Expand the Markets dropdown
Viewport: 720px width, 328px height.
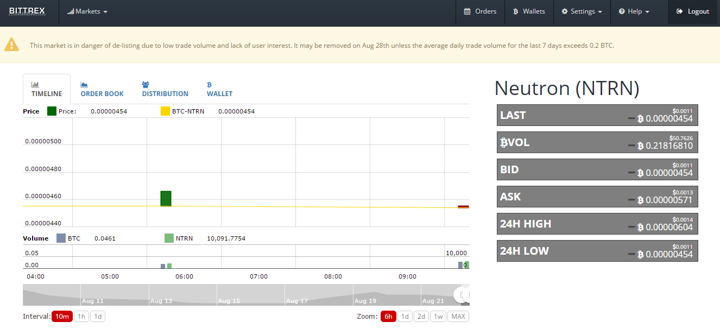click(87, 11)
